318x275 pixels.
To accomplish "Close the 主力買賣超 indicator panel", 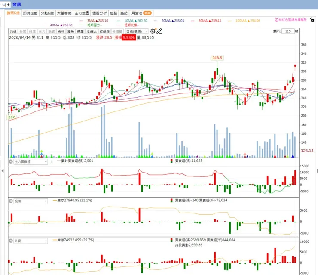I will (11, 162).
